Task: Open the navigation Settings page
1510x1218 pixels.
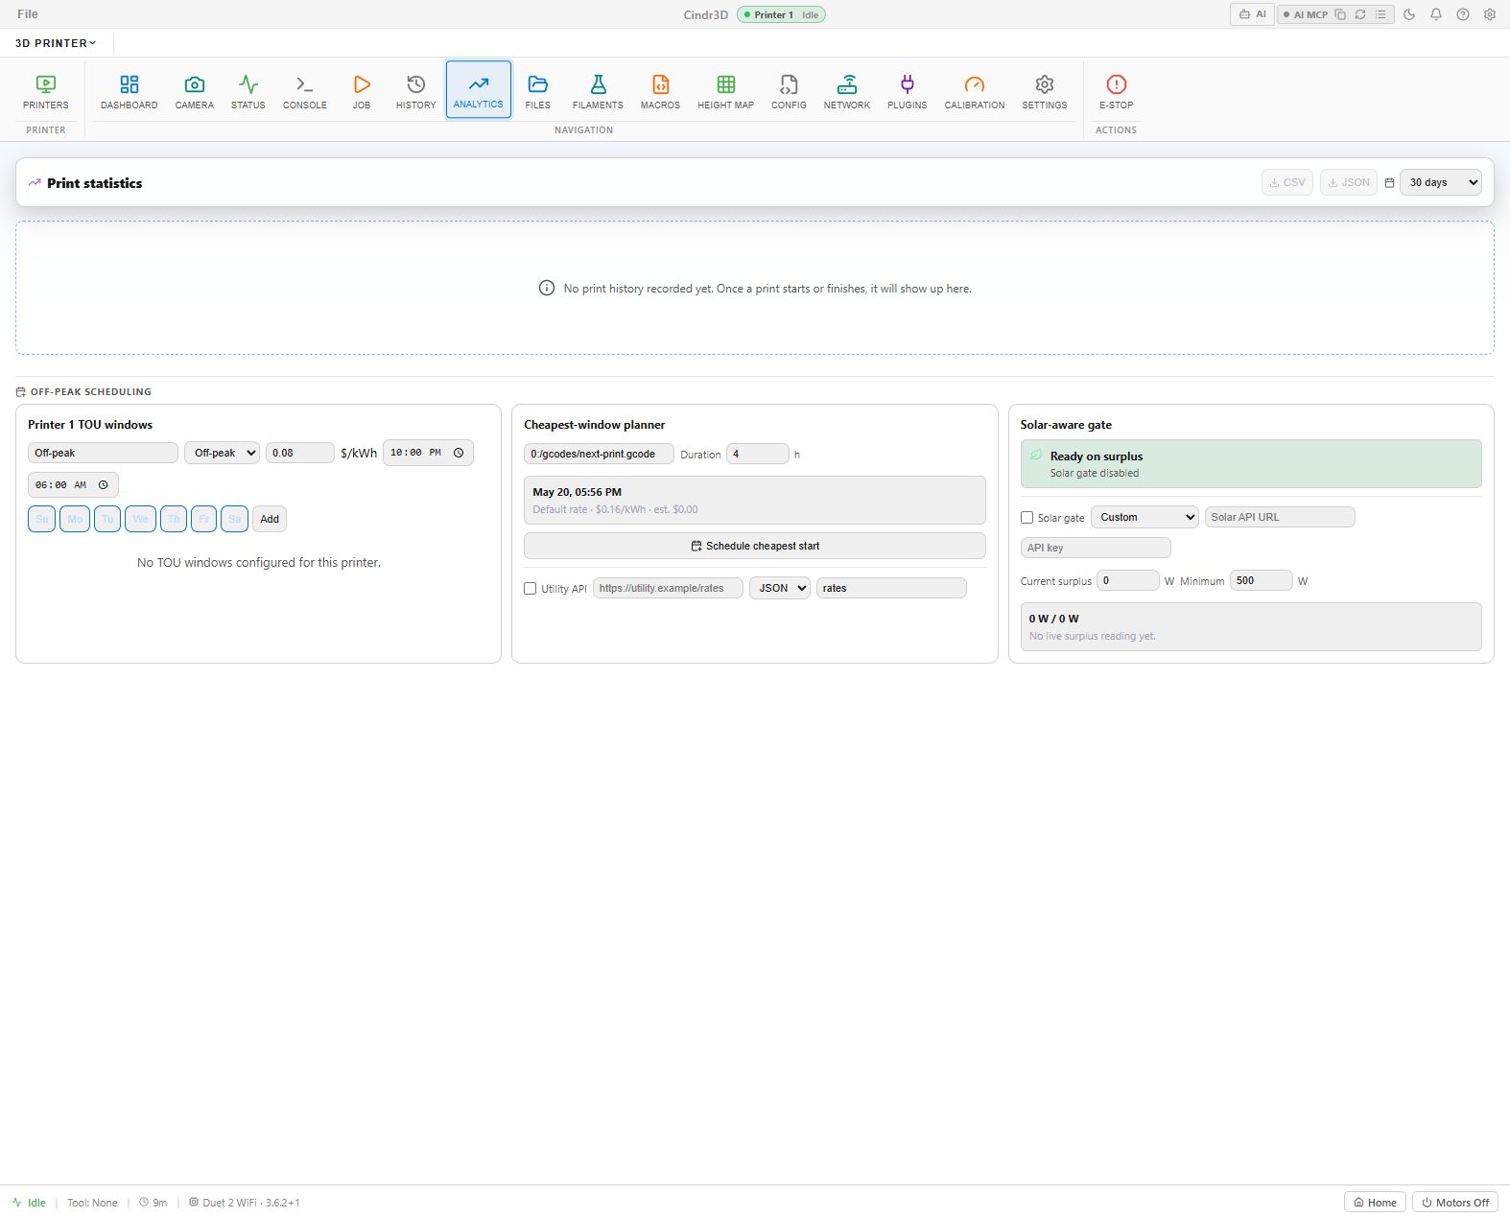Action: pyautogui.click(x=1044, y=92)
